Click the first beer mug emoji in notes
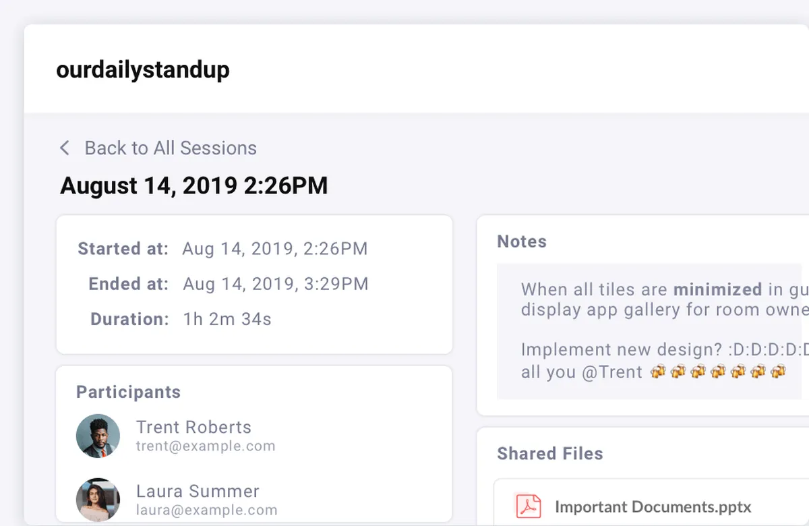 (658, 372)
